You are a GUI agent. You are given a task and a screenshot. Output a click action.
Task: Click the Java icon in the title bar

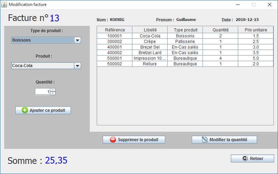click(4, 5)
